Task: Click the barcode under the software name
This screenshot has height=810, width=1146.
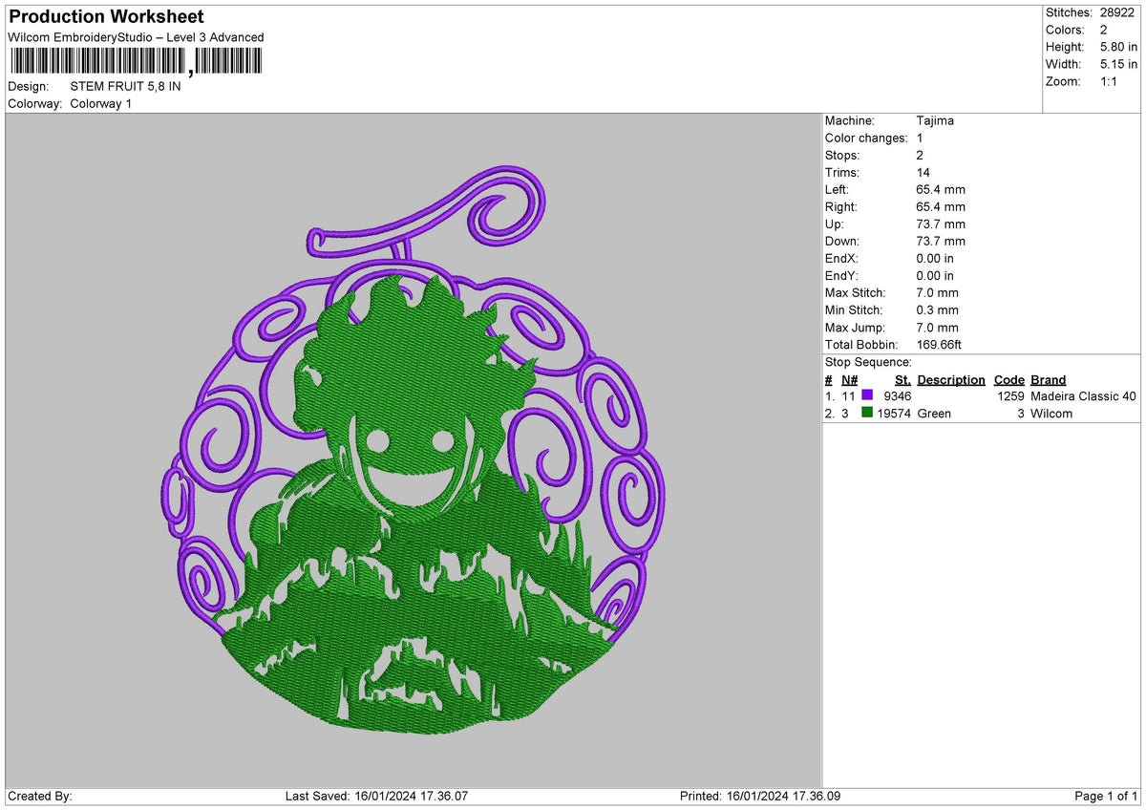Action: tap(135, 63)
